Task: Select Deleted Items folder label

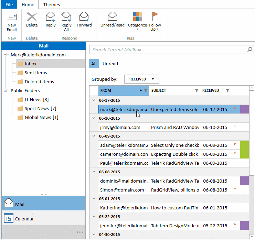Action: click(x=39, y=81)
